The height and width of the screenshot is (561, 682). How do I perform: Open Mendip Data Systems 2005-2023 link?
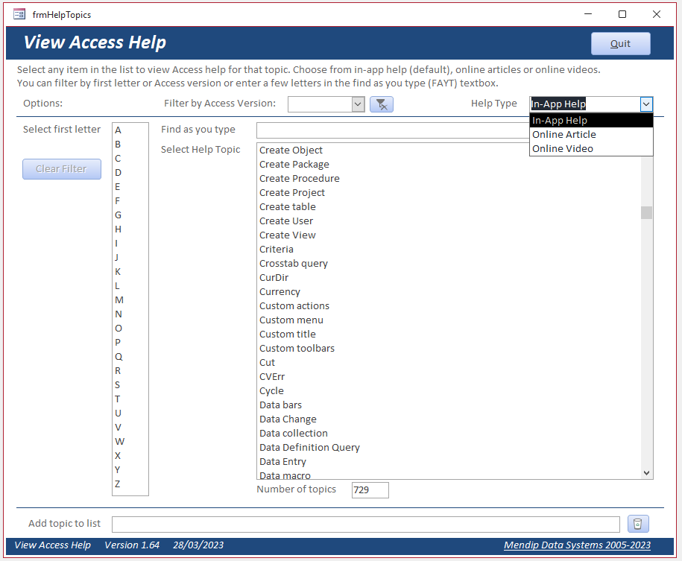[577, 545]
